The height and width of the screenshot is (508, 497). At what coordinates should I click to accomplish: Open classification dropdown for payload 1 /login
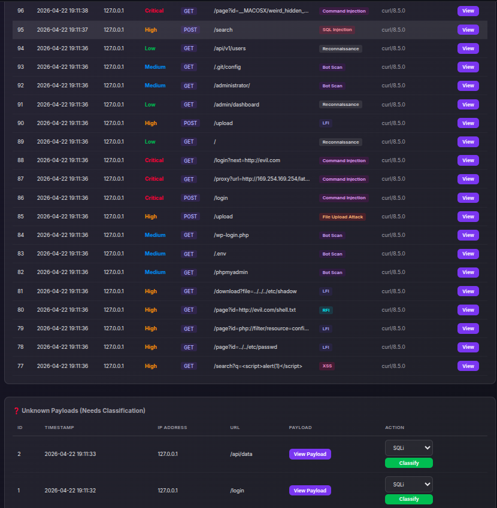408,484
